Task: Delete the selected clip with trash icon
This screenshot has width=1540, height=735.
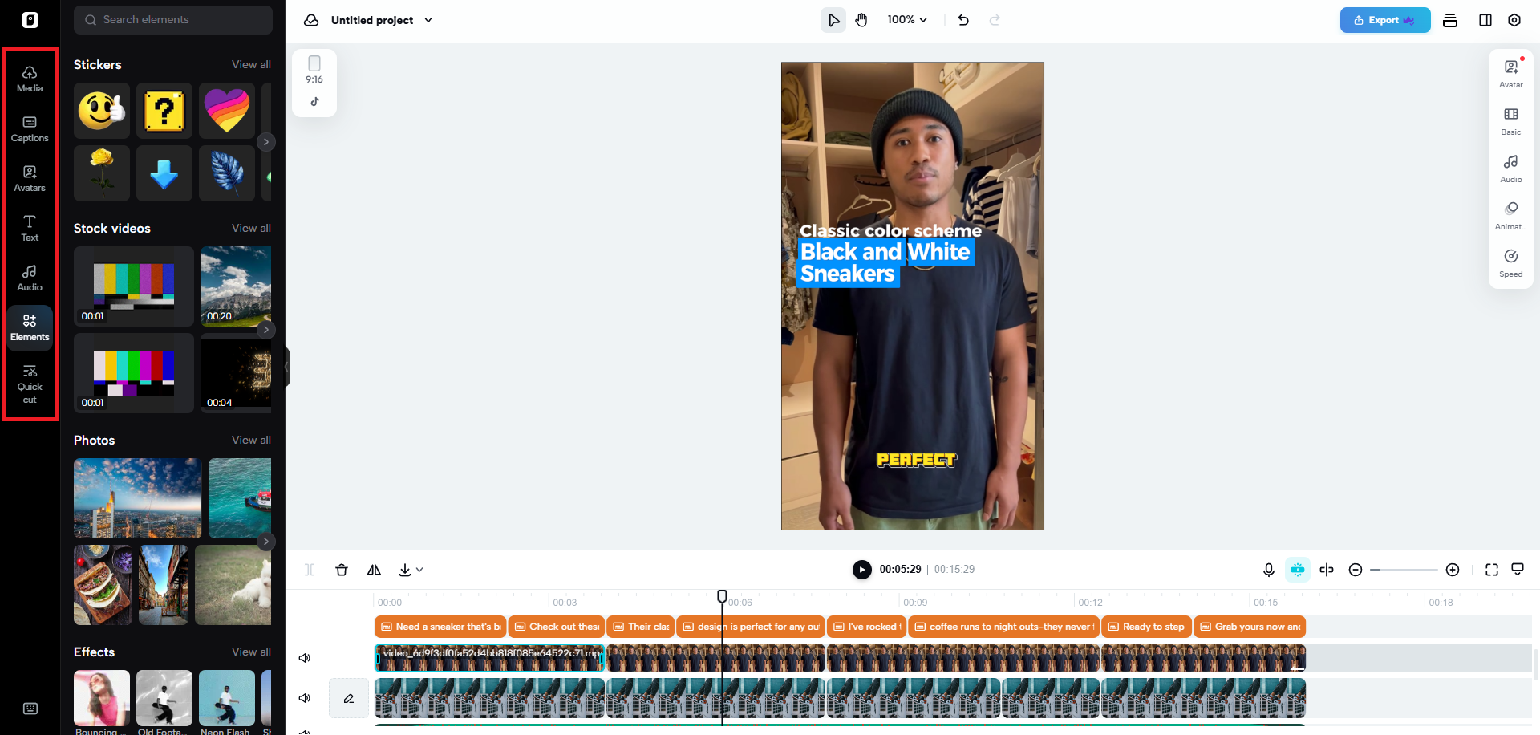Action: pyautogui.click(x=342, y=570)
